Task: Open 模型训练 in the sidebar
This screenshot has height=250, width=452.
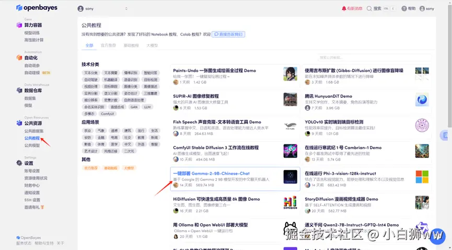Action: 32,33
